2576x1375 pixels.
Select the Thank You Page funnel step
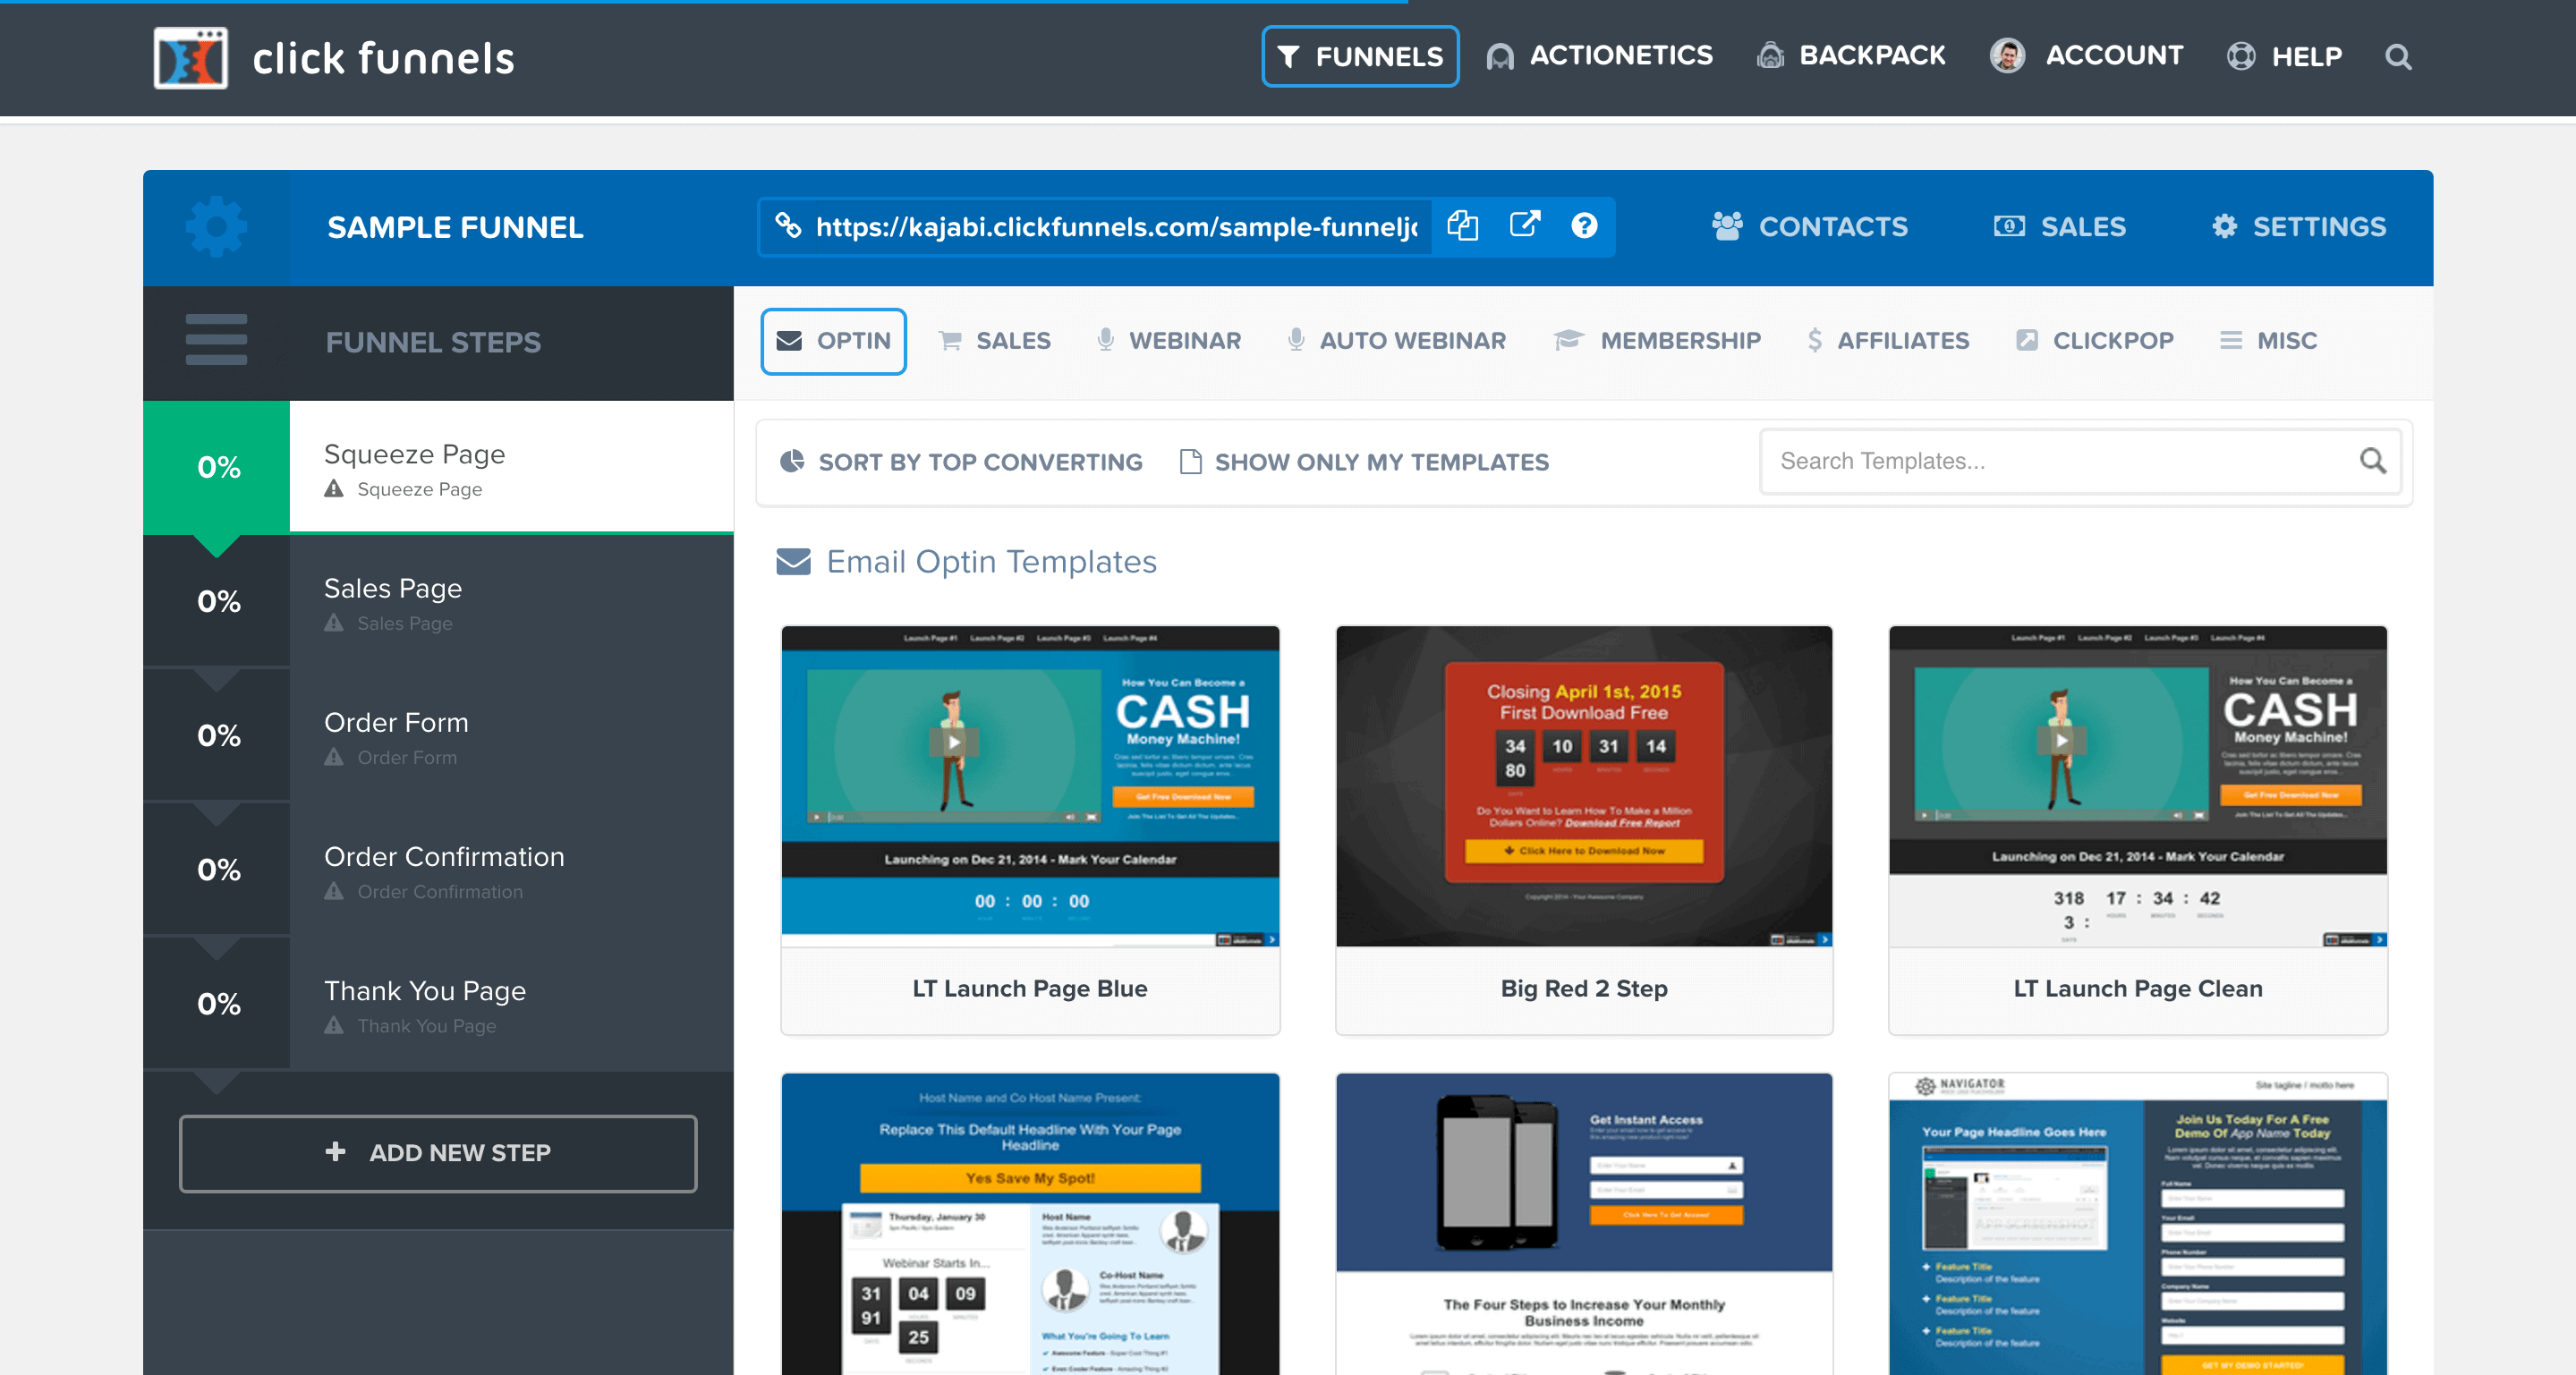click(438, 1003)
